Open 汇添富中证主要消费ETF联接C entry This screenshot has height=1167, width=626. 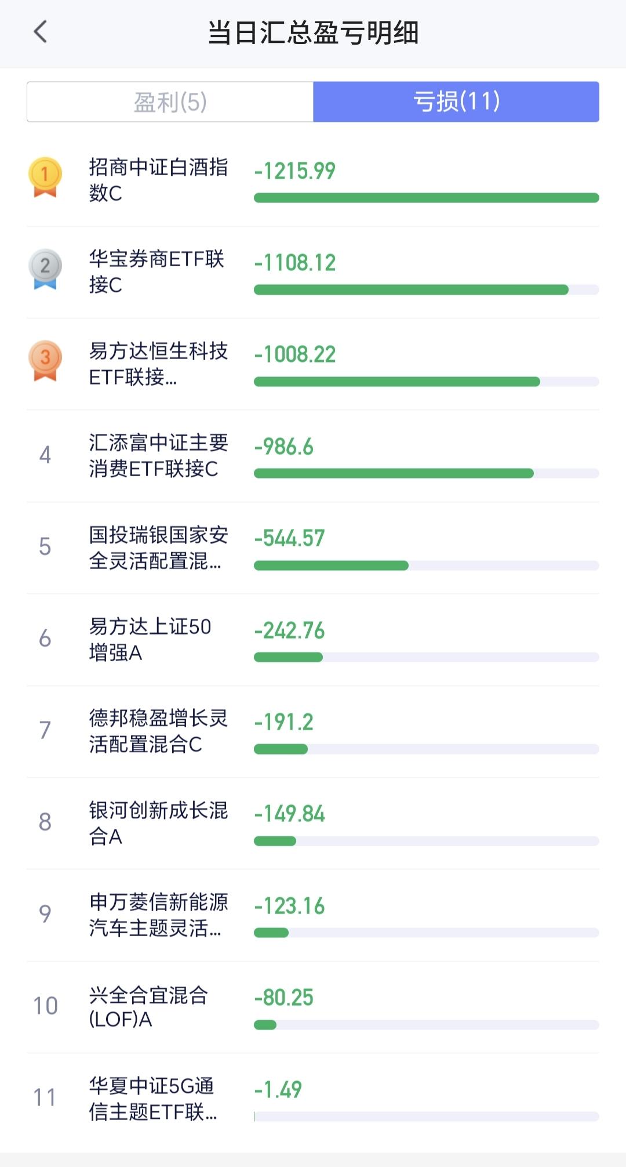tap(313, 456)
